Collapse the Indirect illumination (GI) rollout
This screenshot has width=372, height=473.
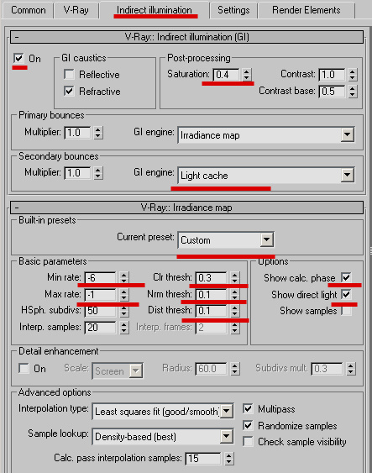(x=17, y=37)
